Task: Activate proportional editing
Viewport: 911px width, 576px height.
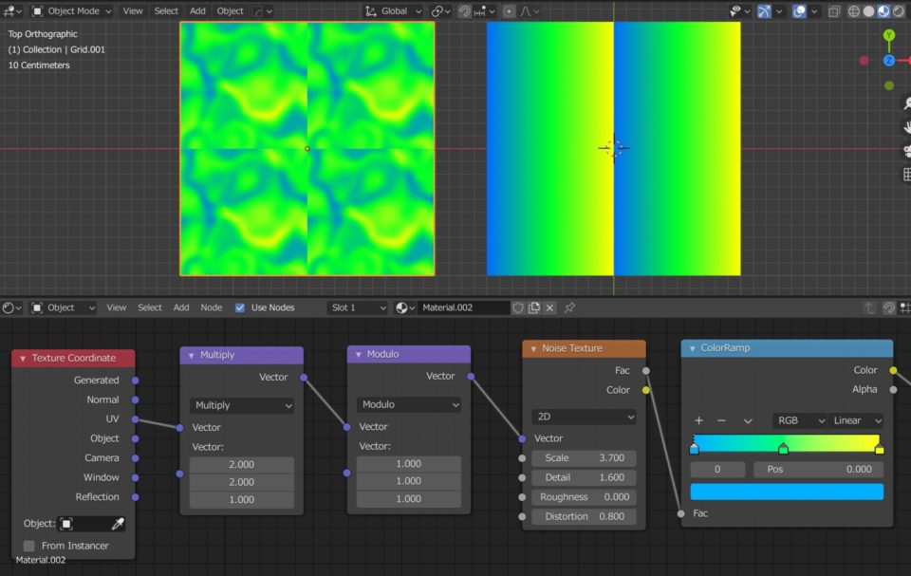Action: 509,10
